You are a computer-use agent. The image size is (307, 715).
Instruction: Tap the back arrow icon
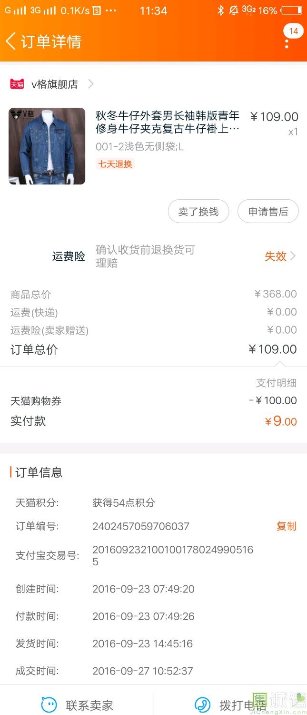[11, 41]
